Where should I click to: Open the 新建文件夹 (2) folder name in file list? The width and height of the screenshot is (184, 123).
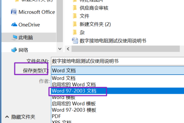95,24
